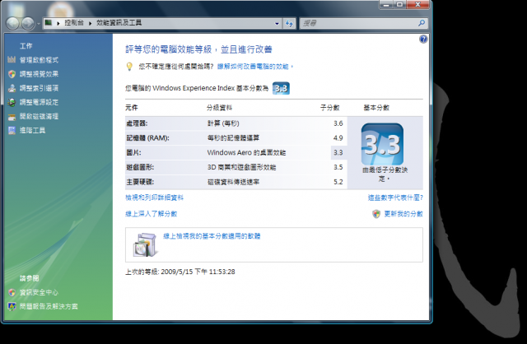This screenshot has height=344, width=527.
Task: Open 進階工具 task link
Action: pyautogui.click(x=32, y=130)
